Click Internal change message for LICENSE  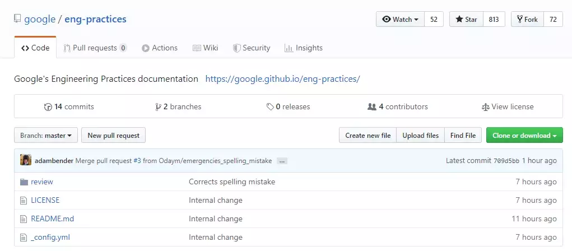click(x=216, y=200)
